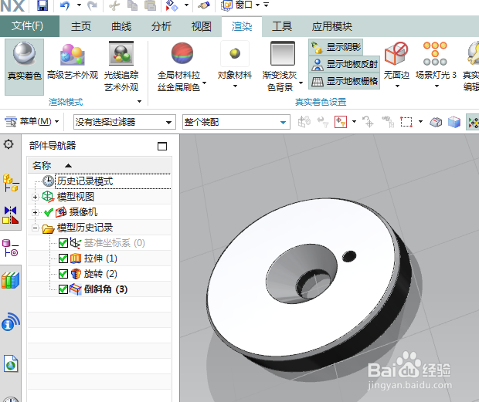Click the Cut scissors icon

114,5
